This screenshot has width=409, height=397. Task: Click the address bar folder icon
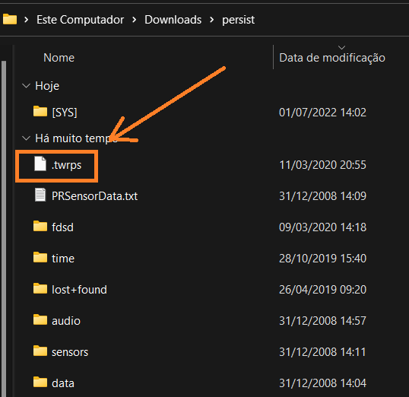point(10,19)
